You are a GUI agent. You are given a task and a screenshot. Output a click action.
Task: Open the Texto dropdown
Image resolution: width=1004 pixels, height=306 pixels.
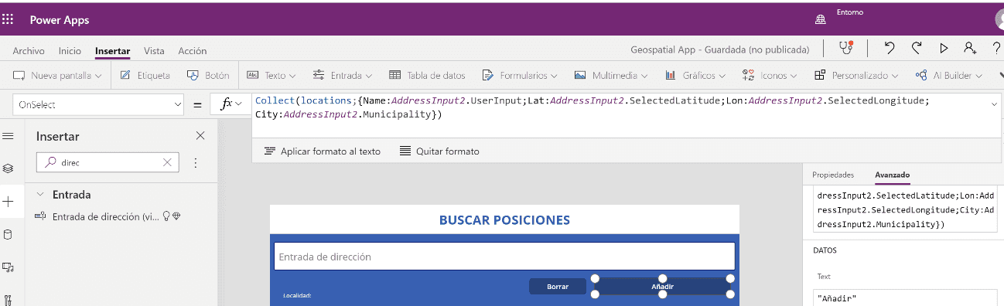(x=271, y=76)
